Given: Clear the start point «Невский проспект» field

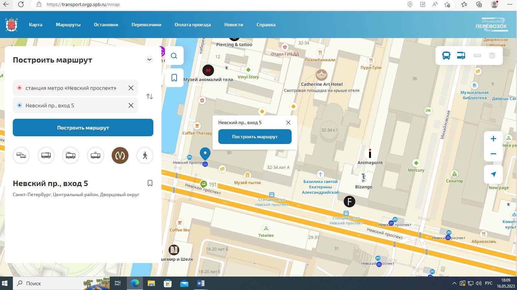Looking at the screenshot, I should click(131, 88).
